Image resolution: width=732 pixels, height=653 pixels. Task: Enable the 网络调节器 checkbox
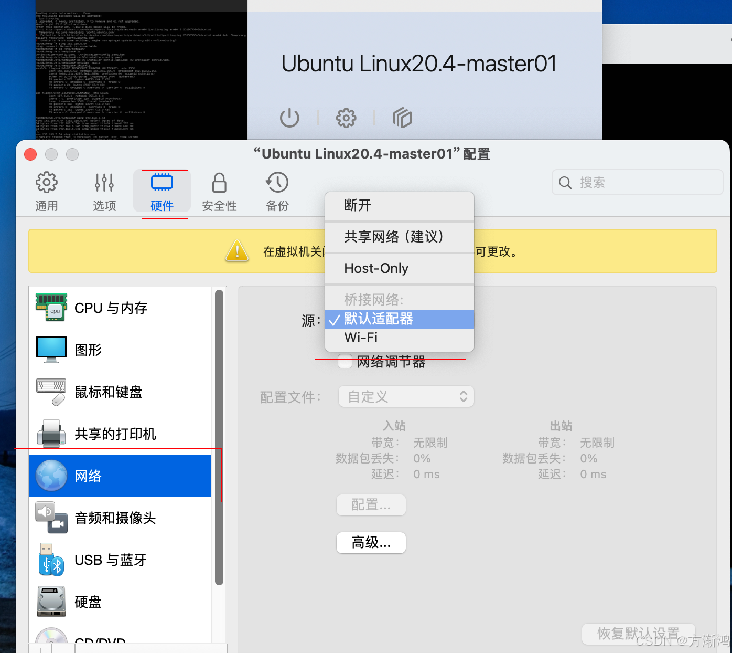pos(345,362)
